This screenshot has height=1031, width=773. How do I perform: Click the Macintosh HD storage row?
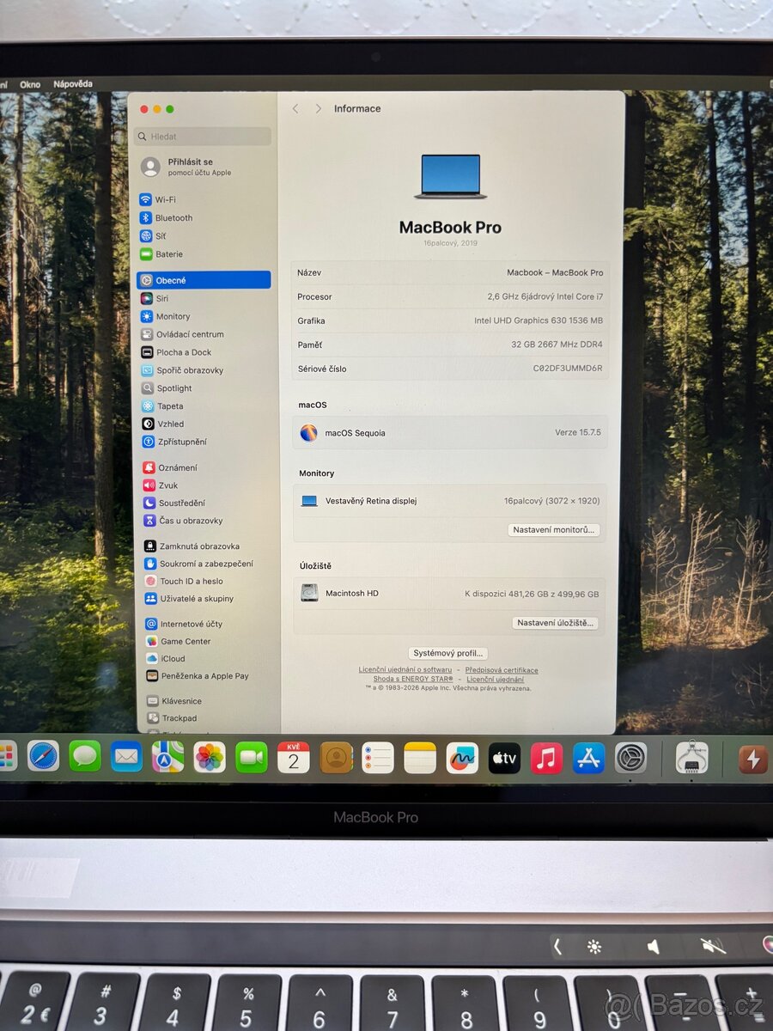click(x=450, y=594)
